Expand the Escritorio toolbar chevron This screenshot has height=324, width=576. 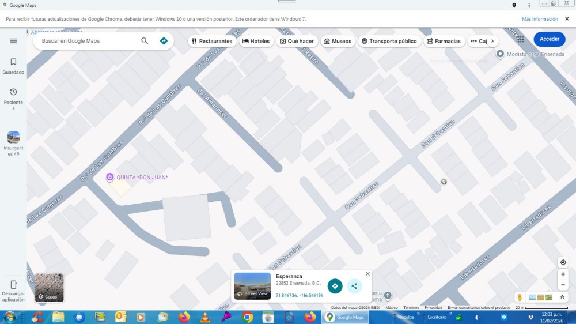450,314
